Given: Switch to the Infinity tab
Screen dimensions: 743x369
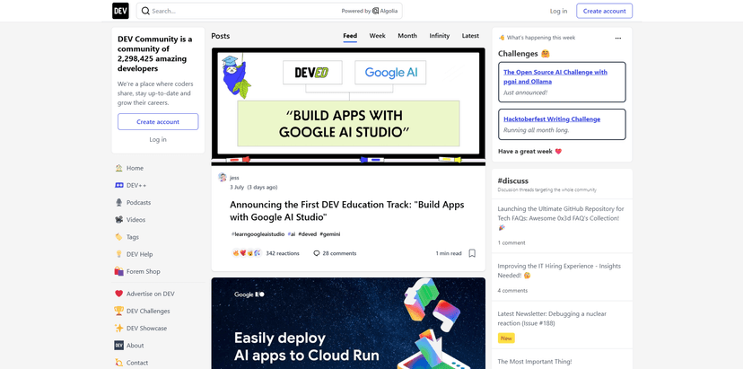Looking at the screenshot, I should 440,36.
